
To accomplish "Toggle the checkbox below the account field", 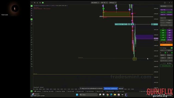I will (161, 25).
